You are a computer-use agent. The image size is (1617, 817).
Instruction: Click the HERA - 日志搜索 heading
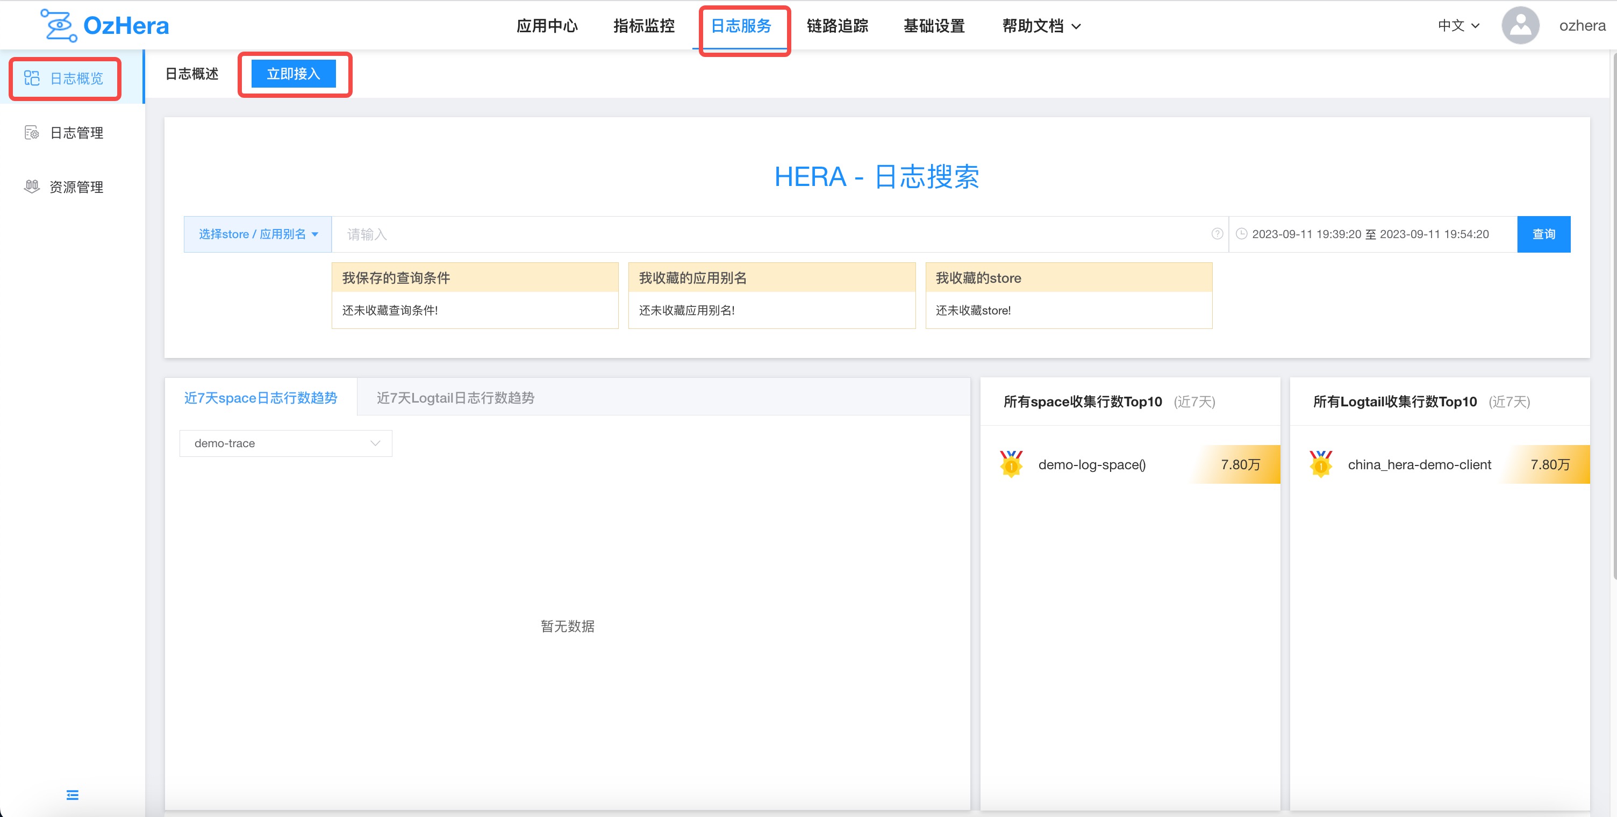[876, 176]
